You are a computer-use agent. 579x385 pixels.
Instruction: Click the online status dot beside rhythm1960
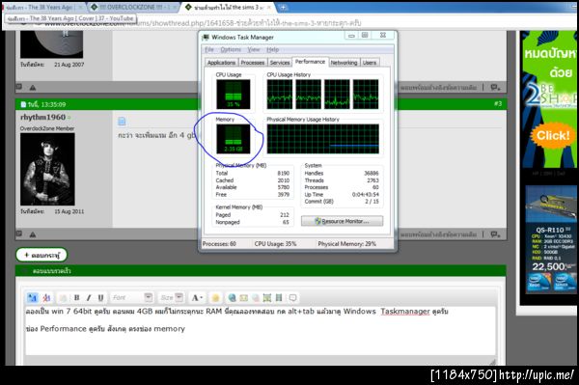pyautogui.click(x=69, y=118)
